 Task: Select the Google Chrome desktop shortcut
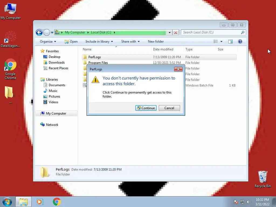[x=10, y=69]
